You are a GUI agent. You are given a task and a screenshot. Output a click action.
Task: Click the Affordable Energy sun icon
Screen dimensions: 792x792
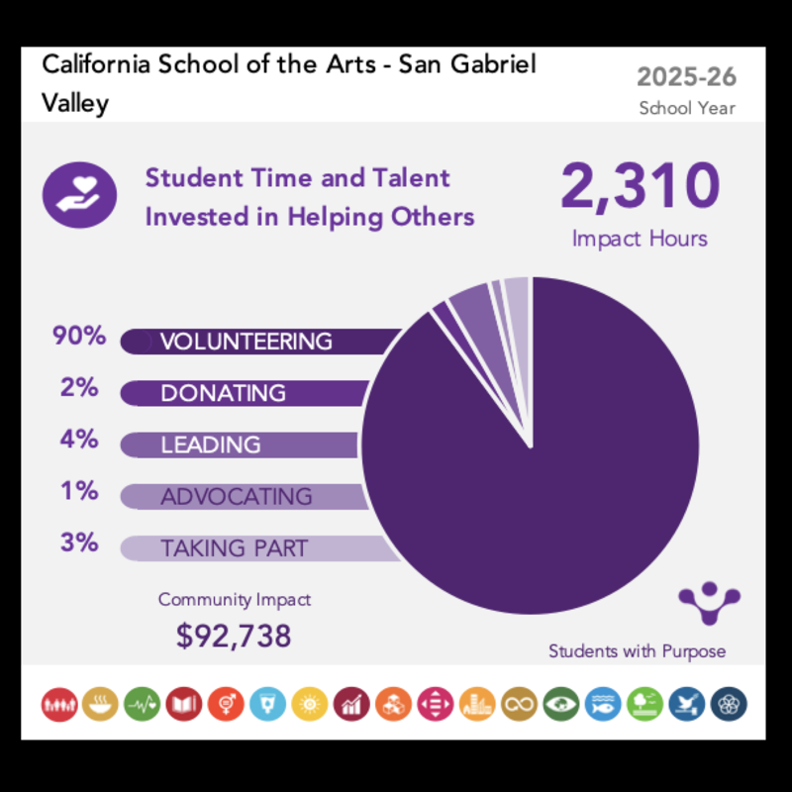point(310,704)
